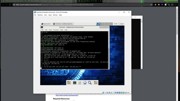Launch the terminal emulator from the dock

[75, 82]
